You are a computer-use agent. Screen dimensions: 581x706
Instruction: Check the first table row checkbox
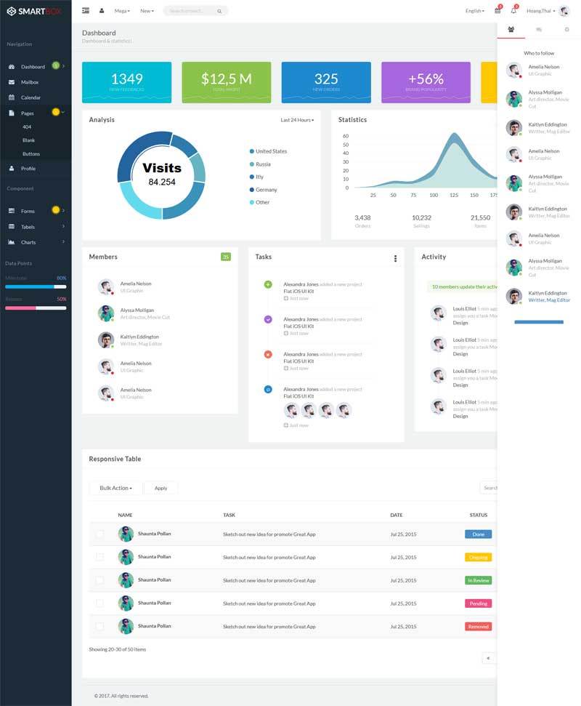[x=99, y=534]
